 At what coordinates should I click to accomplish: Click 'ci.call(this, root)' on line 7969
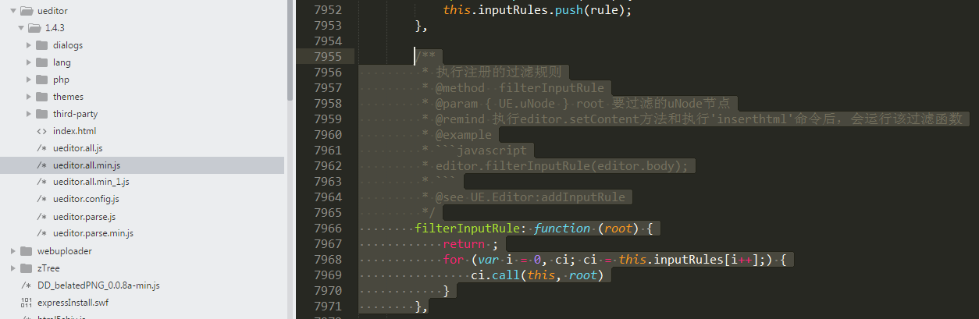[537, 275]
